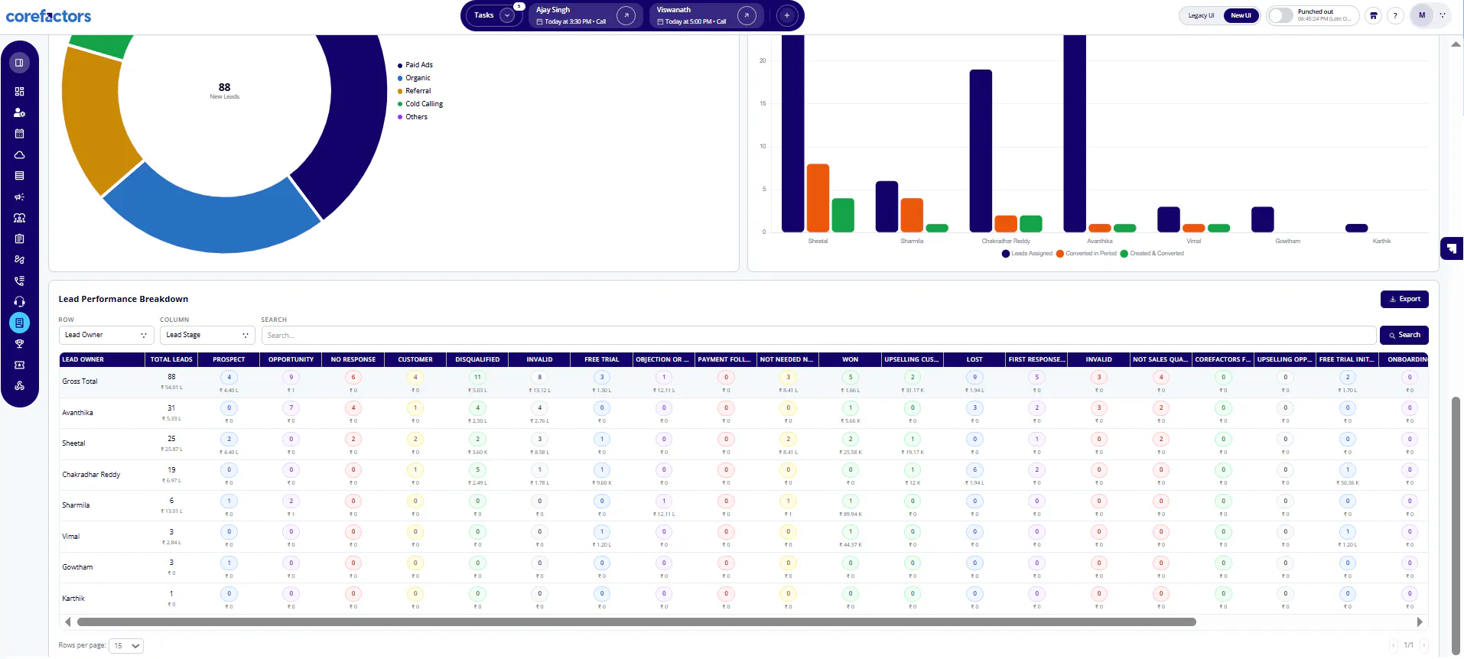1464x659 pixels.
Task: Toggle Cold Calling legend item
Action: coord(420,104)
